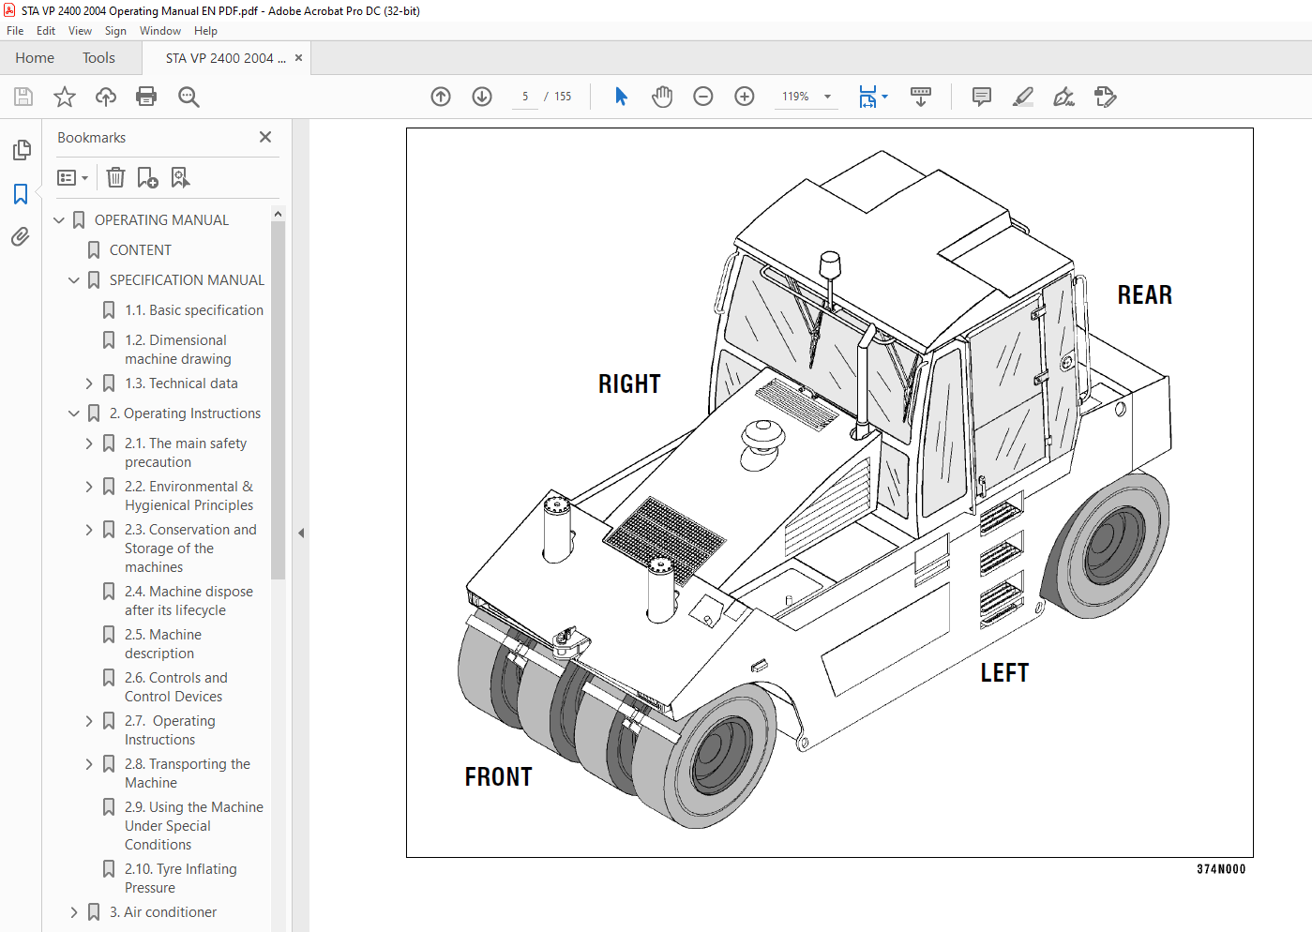Add a comment with note icon
The width and height of the screenshot is (1312, 932).
(x=982, y=97)
